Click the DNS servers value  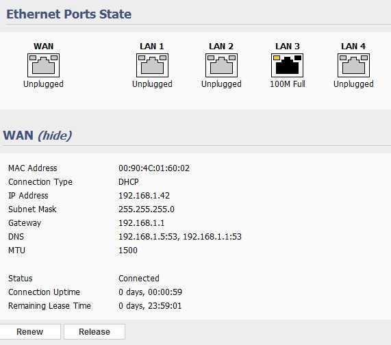pyautogui.click(x=180, y=237)
